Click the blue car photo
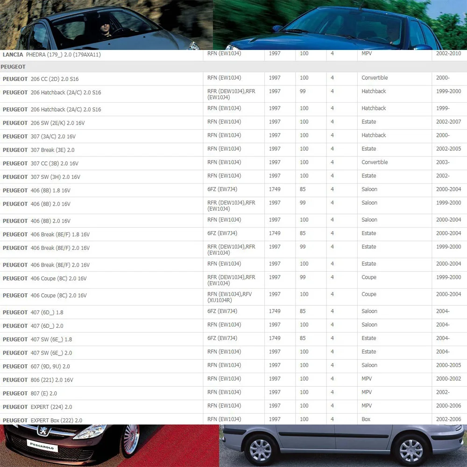The image size is (467, 467). point(340,25)
